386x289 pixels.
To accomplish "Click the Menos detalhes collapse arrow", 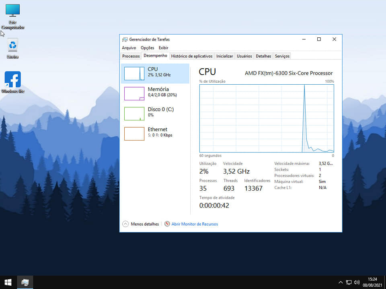I will [125, 224].
